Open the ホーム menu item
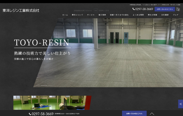The width and height of the screenshot is (183, 116). [65, 15]
